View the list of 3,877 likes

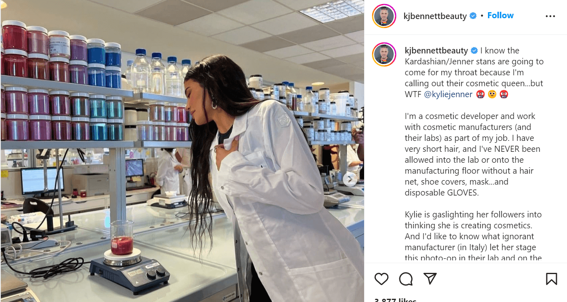pos(395,300)
